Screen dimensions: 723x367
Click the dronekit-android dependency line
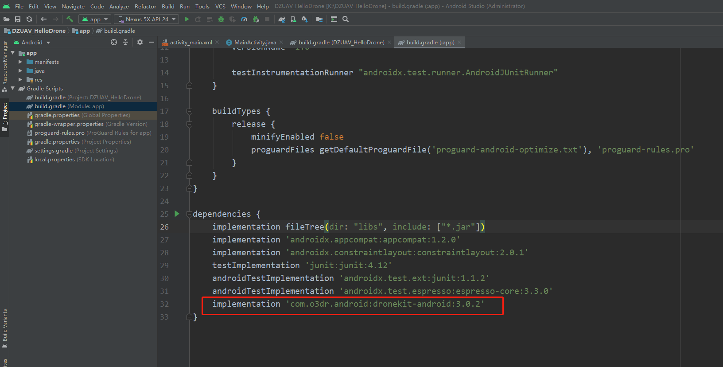[348, 304]
